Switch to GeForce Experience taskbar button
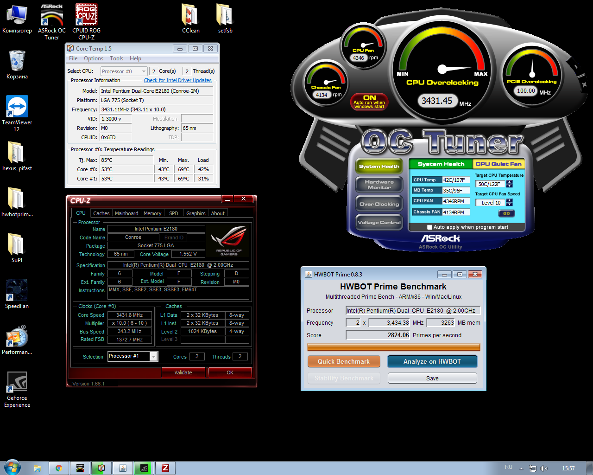This screenshot has width=593, height=475. (144, 468)
